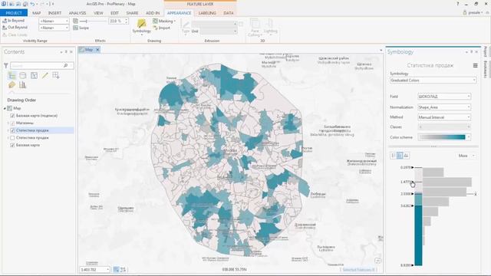This screenshot has height=276, width=491.
Task: Click the Undo arrow in quick access toolbar
Action: pos(32,4)
